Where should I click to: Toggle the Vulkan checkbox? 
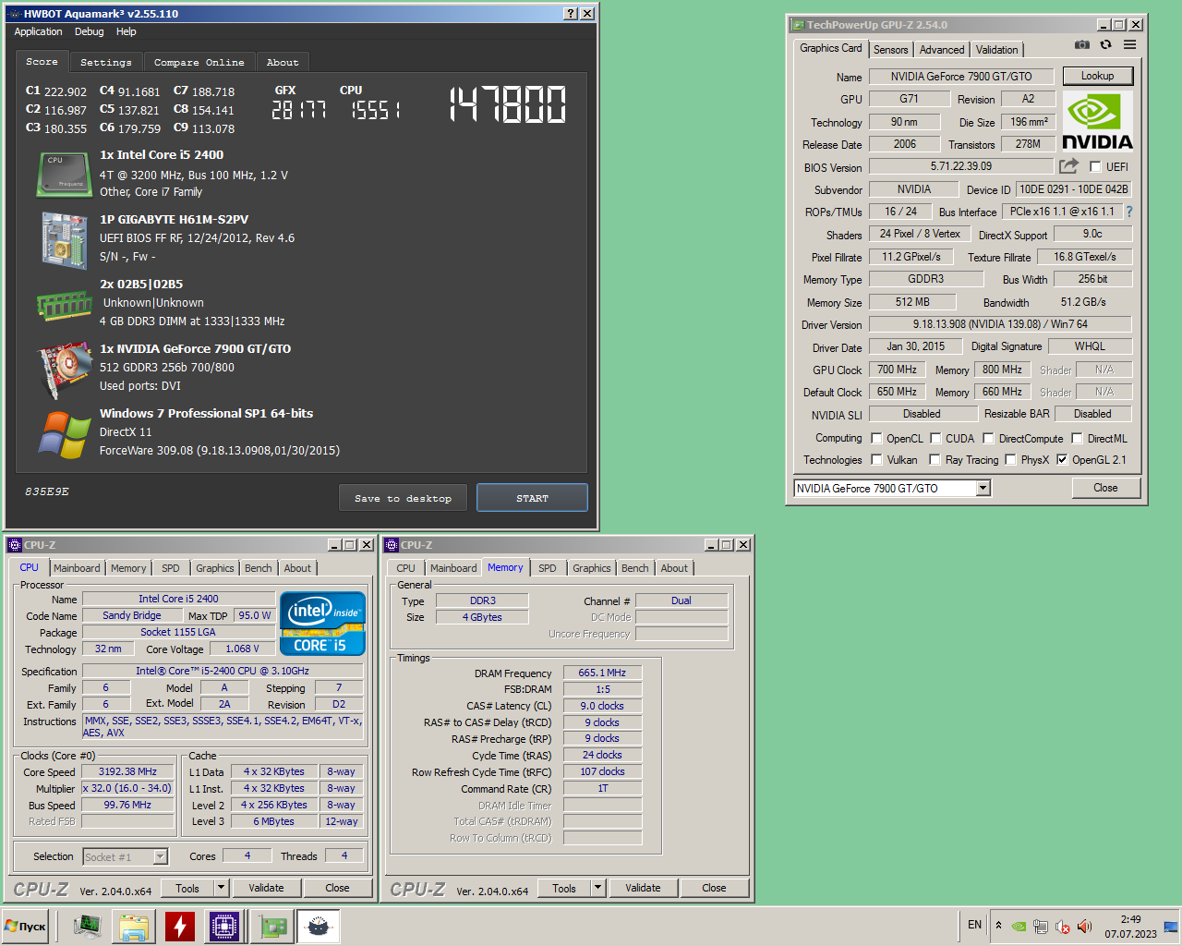pyautogui.click(x=877, y=460)
